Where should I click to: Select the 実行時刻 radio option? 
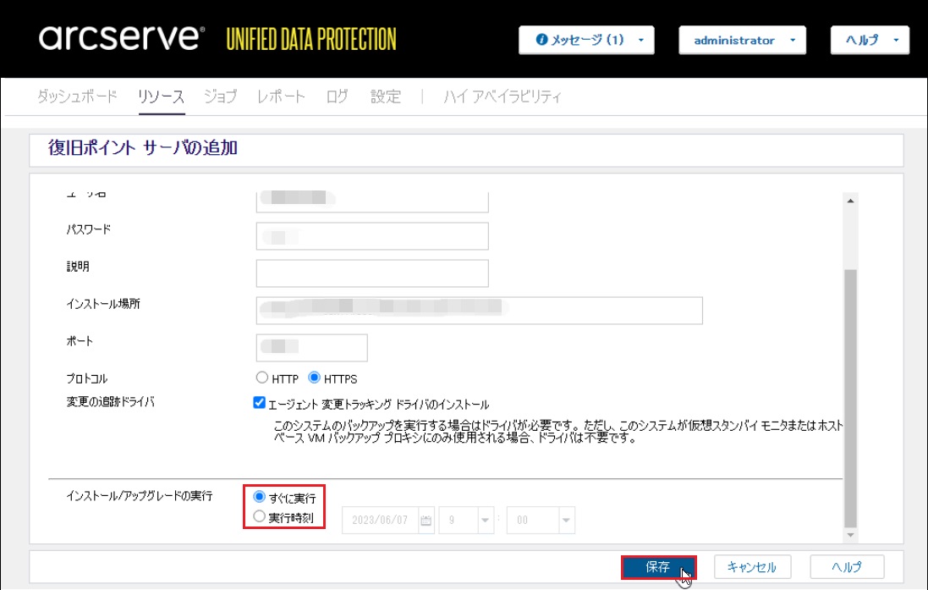pos(259,516)
